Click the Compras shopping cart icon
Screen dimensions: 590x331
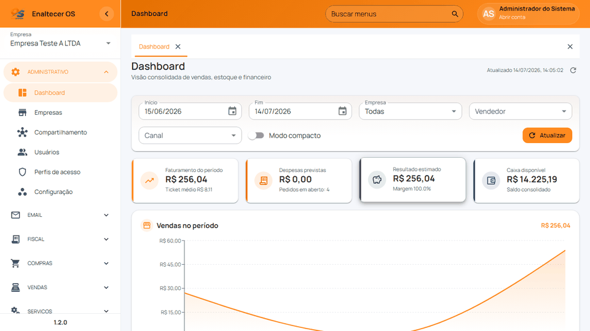tap(15, 263)
